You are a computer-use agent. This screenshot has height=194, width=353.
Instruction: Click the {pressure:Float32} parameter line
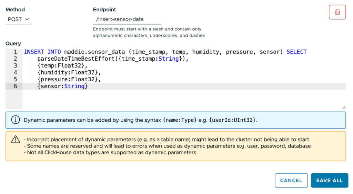[x=69, y=79]
